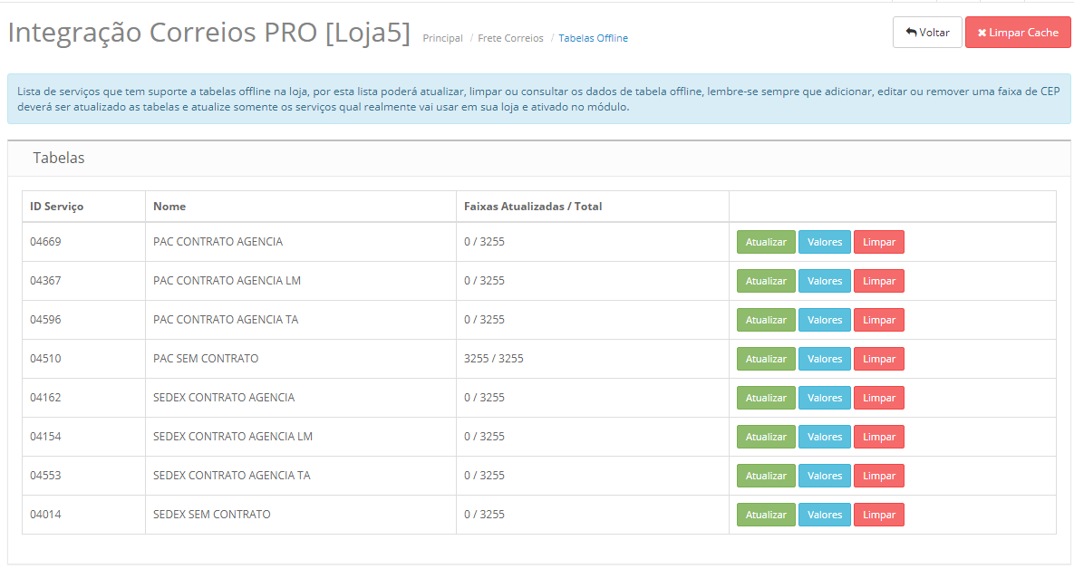Select the Tabelas Offline breadcrumb

[593, 38]
